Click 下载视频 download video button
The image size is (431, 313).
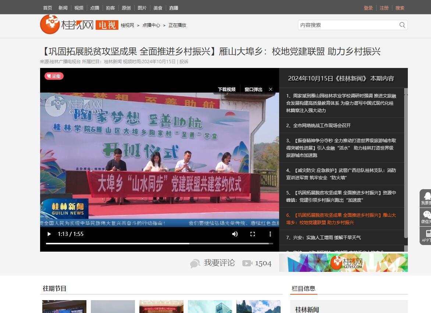coord(227,89)
